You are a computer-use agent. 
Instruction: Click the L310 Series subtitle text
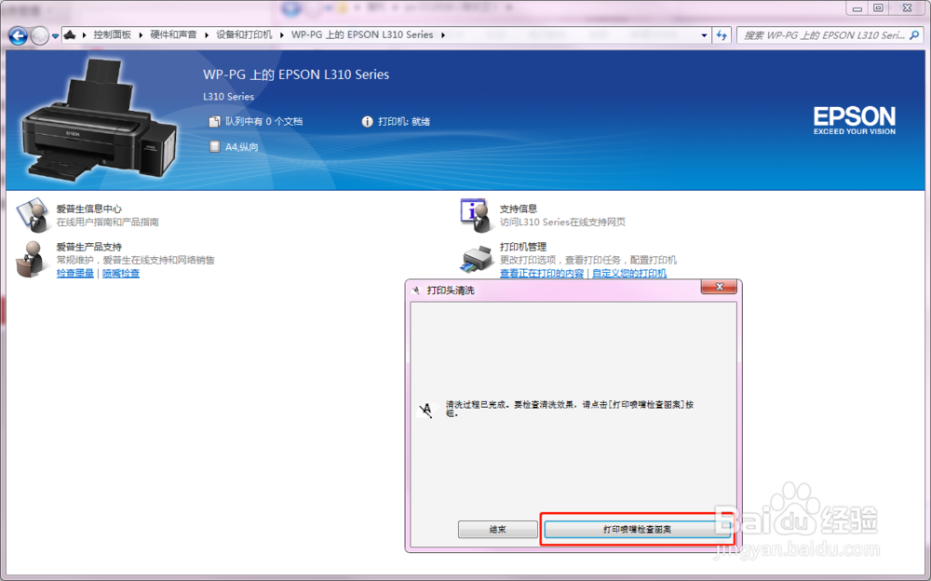(x=229, y=96)
